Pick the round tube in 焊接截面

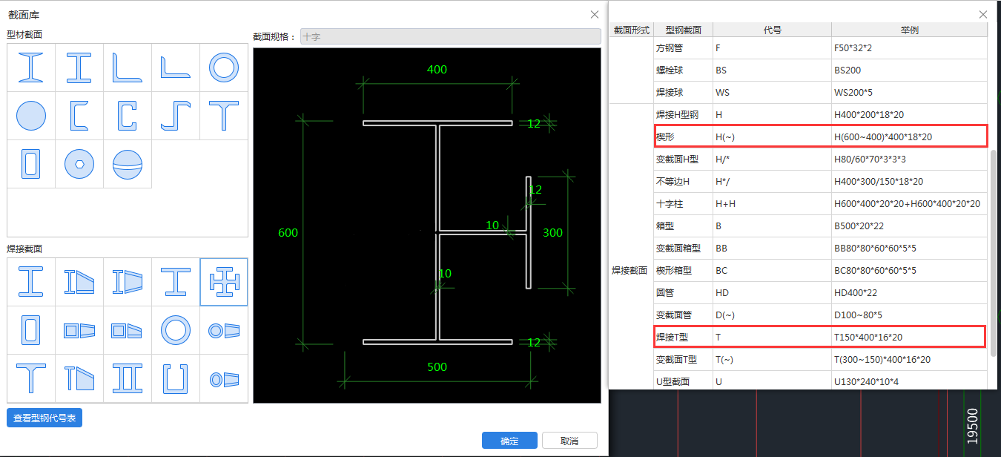click(176, 330)
